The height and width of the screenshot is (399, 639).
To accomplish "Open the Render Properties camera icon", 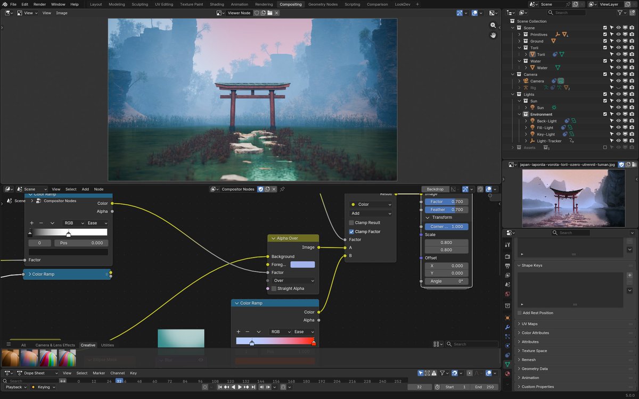I will [x=507, y=256].
